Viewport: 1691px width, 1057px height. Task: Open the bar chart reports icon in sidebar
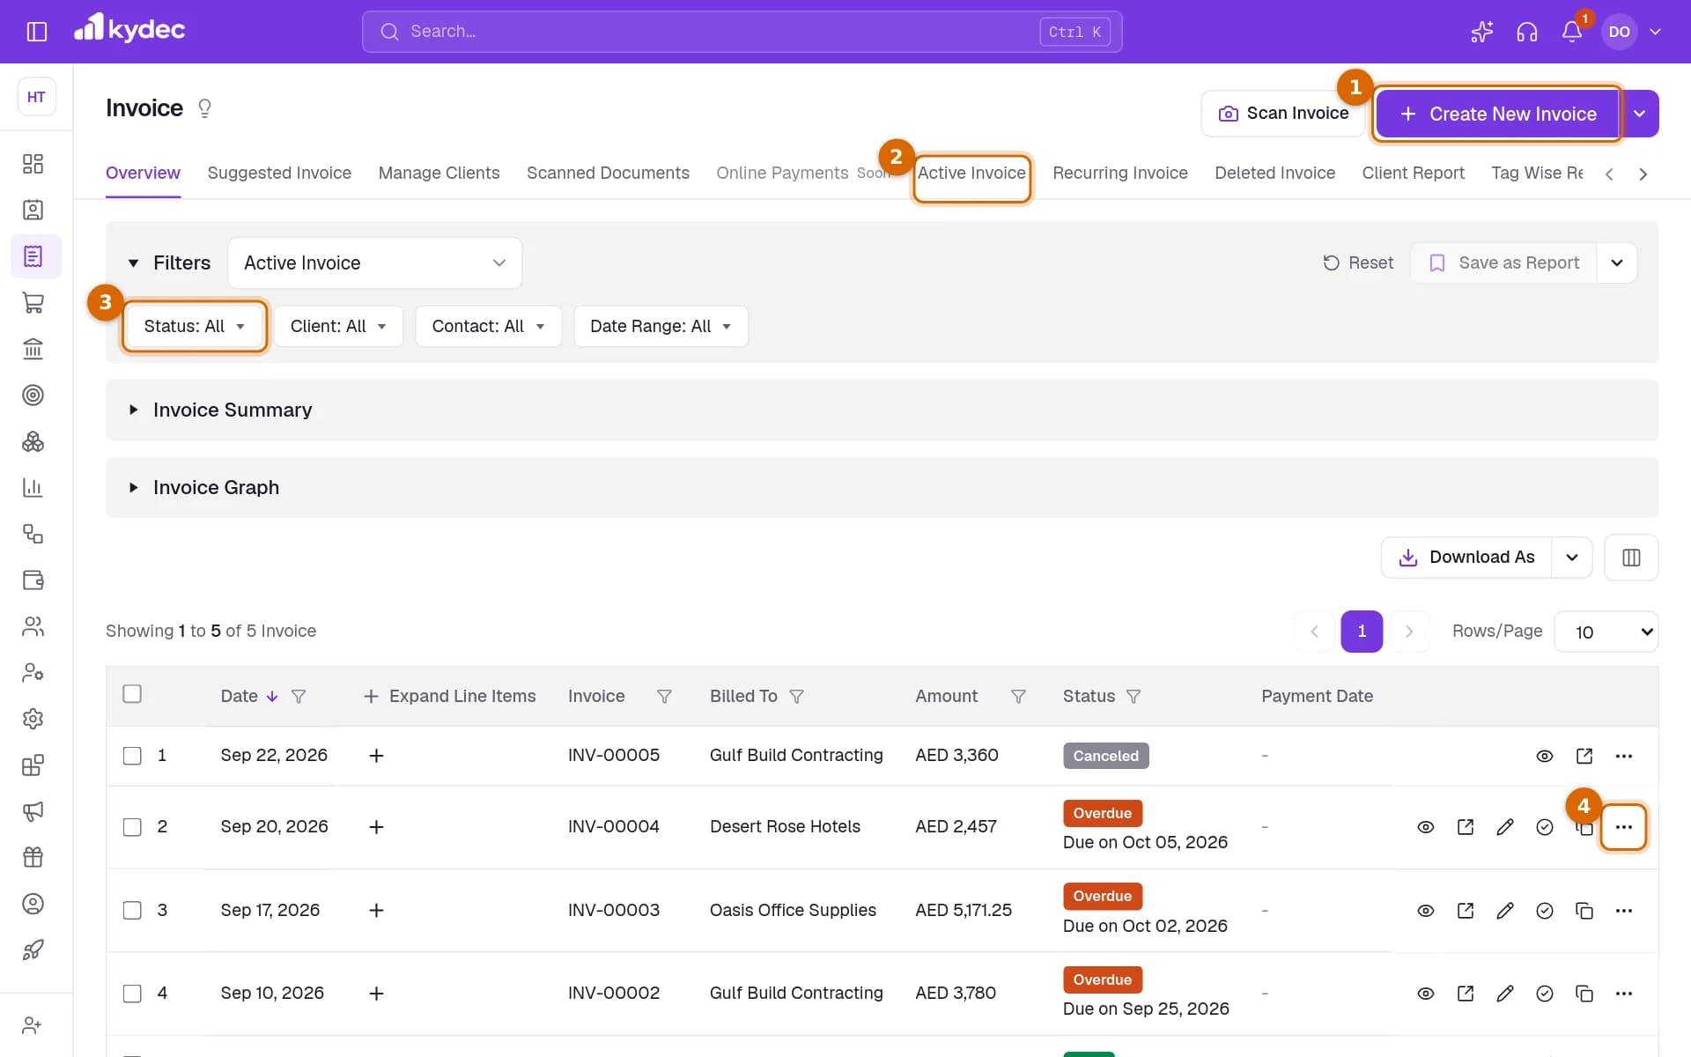pyautogui.click(x=33, y=487)
